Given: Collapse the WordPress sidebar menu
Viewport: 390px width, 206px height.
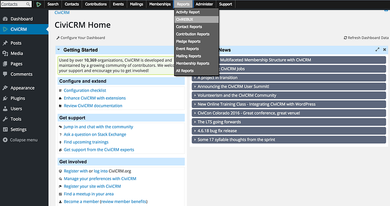Looking at the screenshot, I should pyautogui.click(x=20, y=140).
